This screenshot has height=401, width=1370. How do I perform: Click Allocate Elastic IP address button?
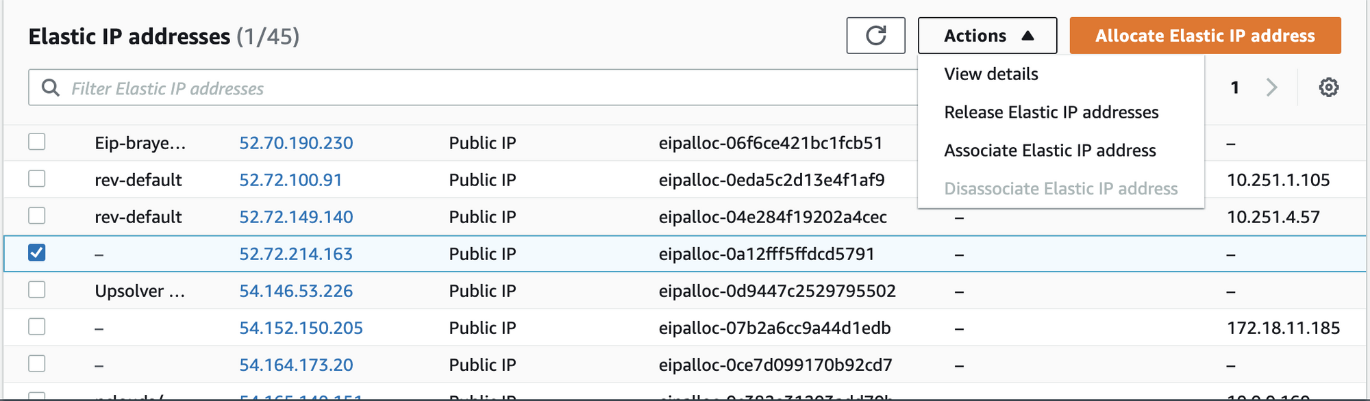[1205, 36]
